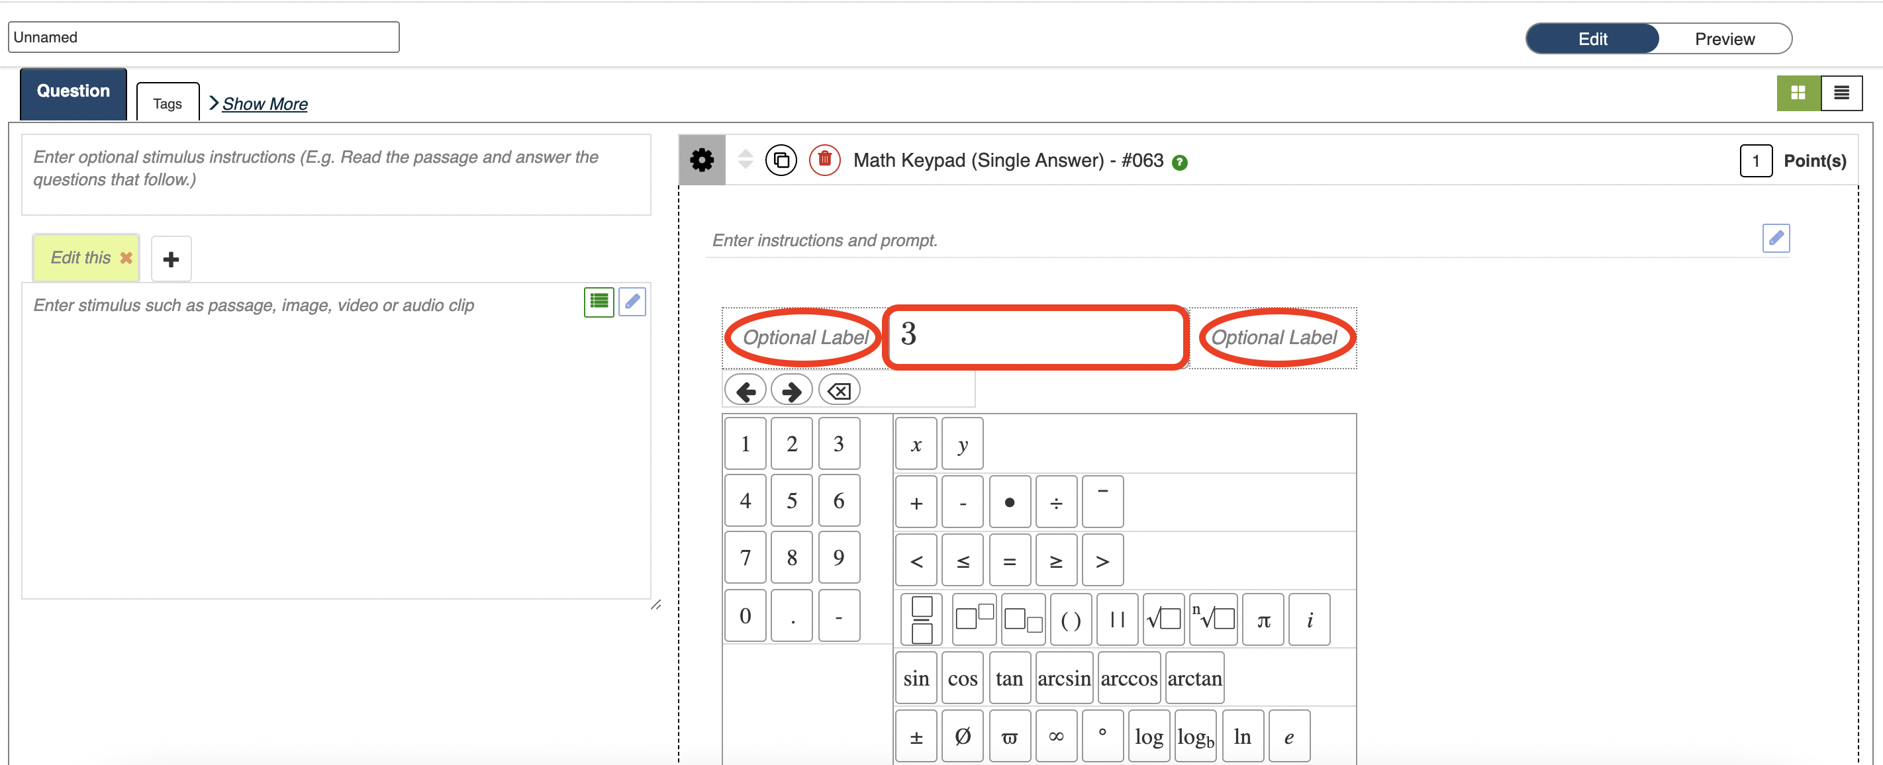This screenshot has width=1883, height=765.
Task: Click the Unnamed title input field
Action: tap(203, 37)
